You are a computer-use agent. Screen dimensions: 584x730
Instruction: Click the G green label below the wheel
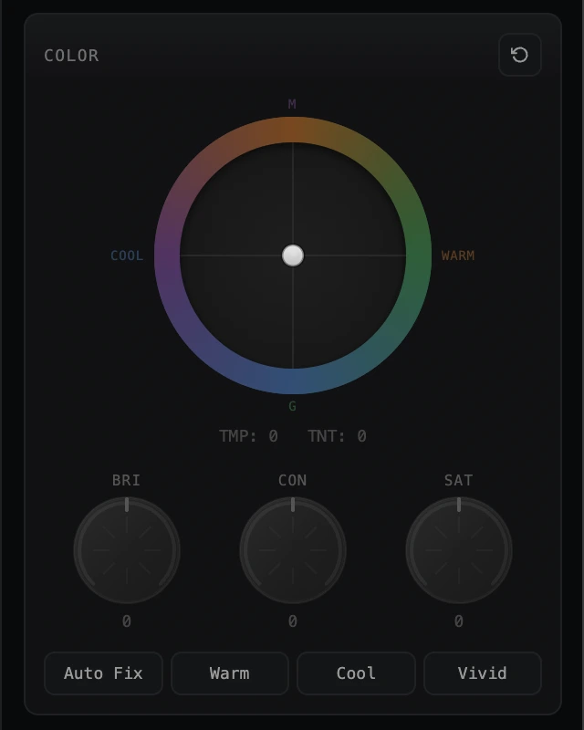[x=293, y=406]
